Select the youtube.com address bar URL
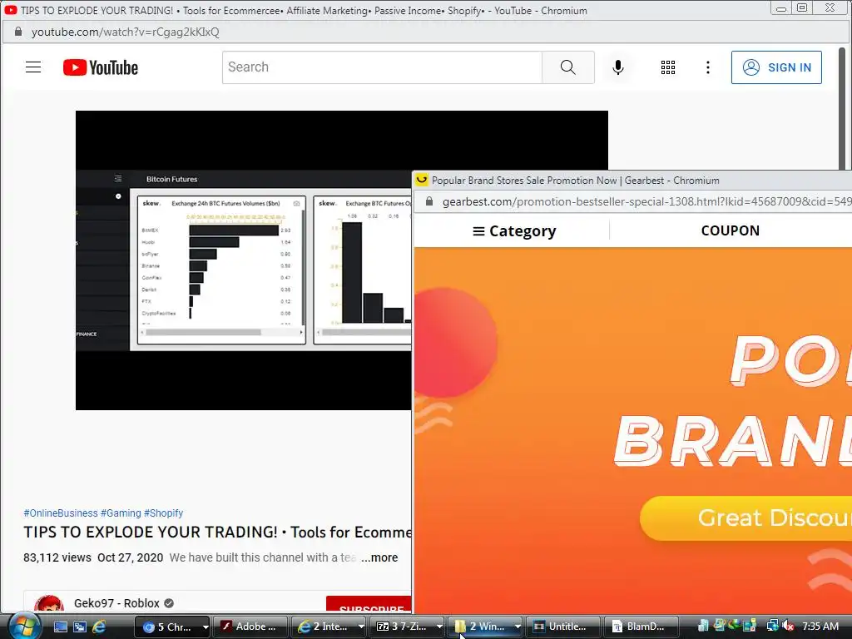The height and width of the screenshot is (639, 852). 126,32
